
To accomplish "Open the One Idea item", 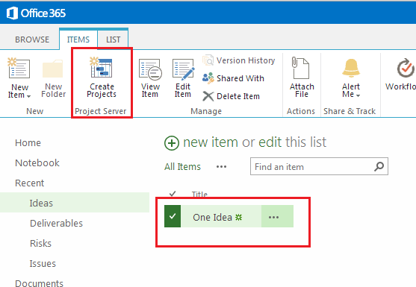I will tap(213, 217).
